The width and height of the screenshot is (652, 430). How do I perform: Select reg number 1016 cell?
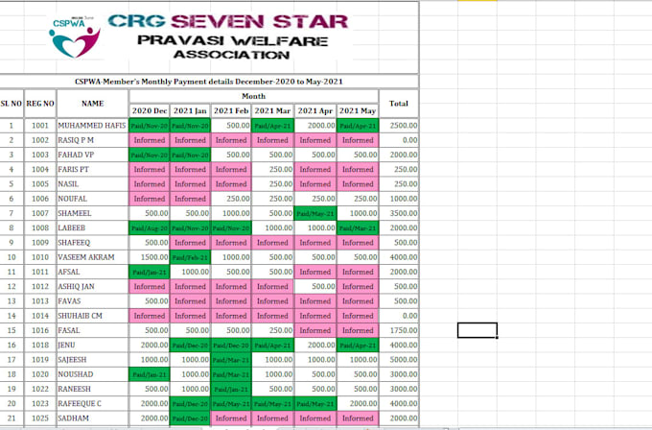(40, 330)
